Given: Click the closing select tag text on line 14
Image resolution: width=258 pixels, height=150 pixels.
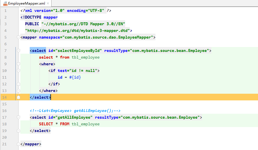Looking at the screenshot, I should click(x=40, y=97).
